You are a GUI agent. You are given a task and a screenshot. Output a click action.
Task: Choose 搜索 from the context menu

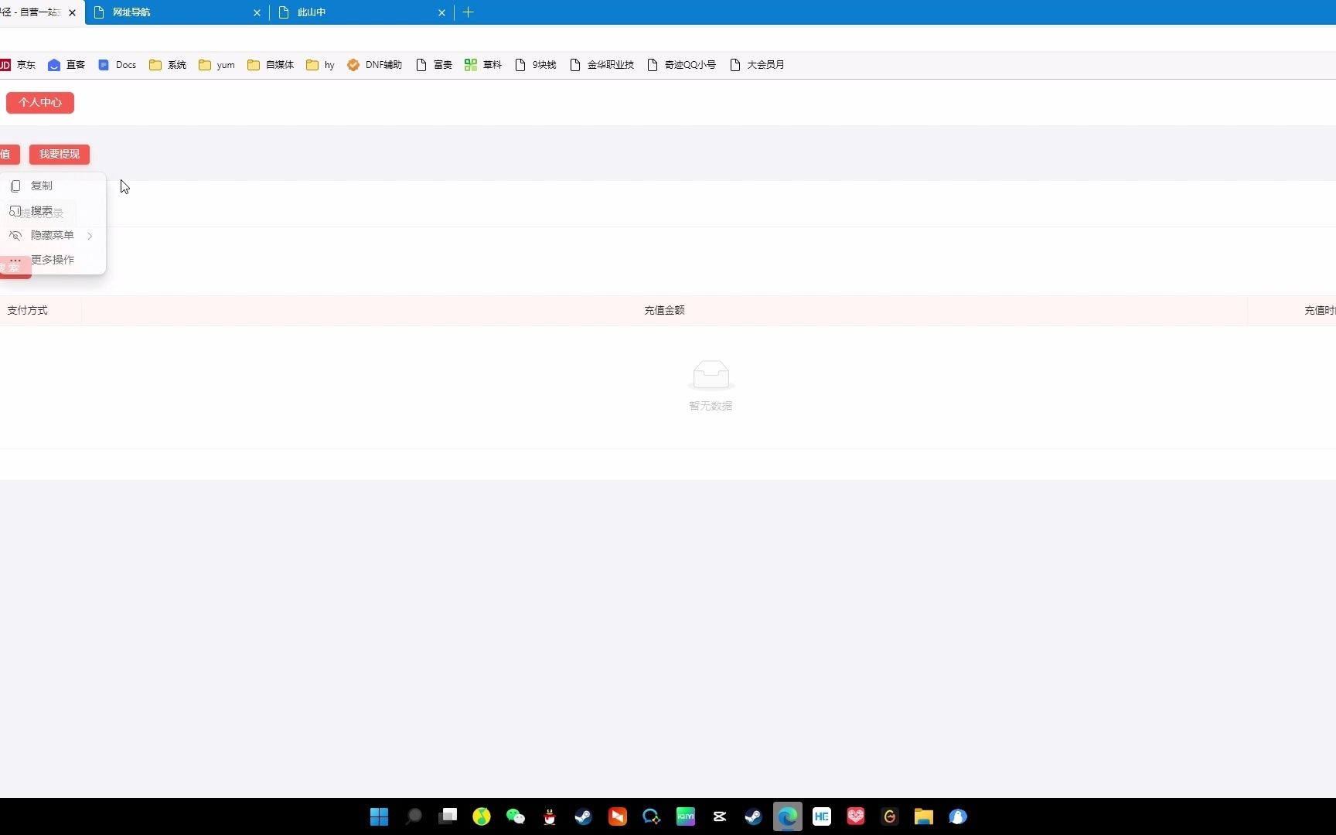(53, 210)
